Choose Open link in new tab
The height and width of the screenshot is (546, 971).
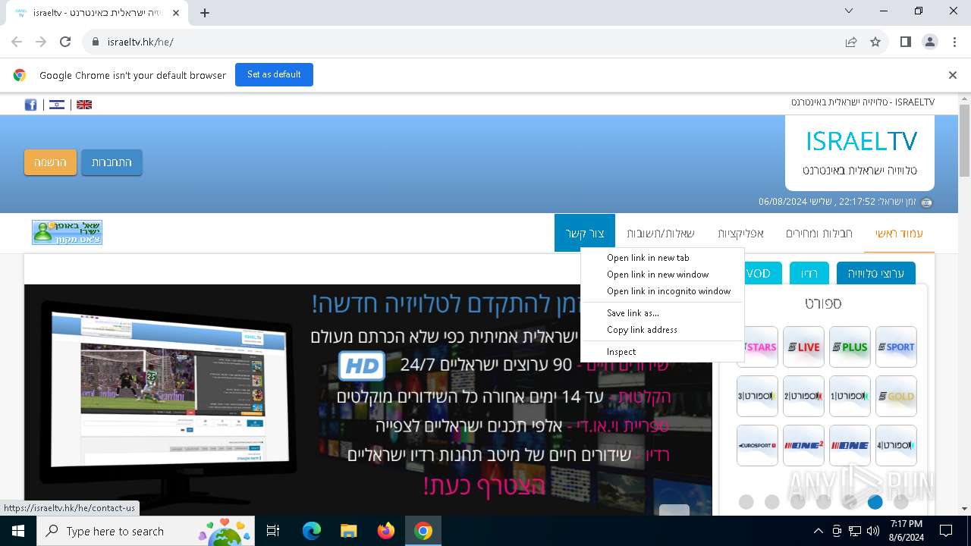[662, 258]
